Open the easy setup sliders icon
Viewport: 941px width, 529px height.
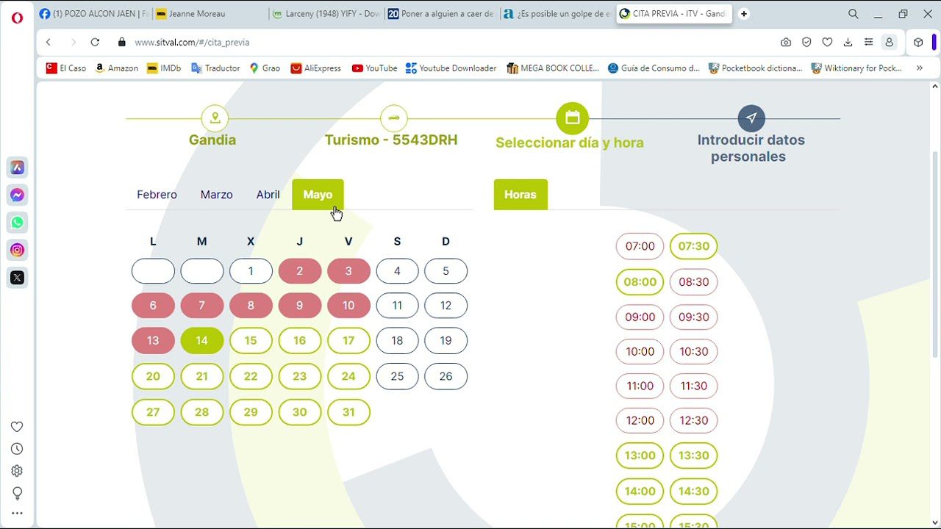868,43
